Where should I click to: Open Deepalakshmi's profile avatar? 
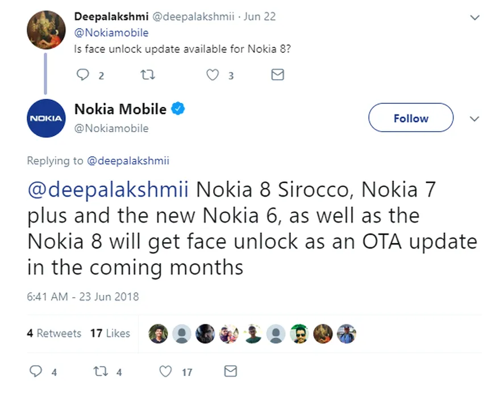coord(46,29)
